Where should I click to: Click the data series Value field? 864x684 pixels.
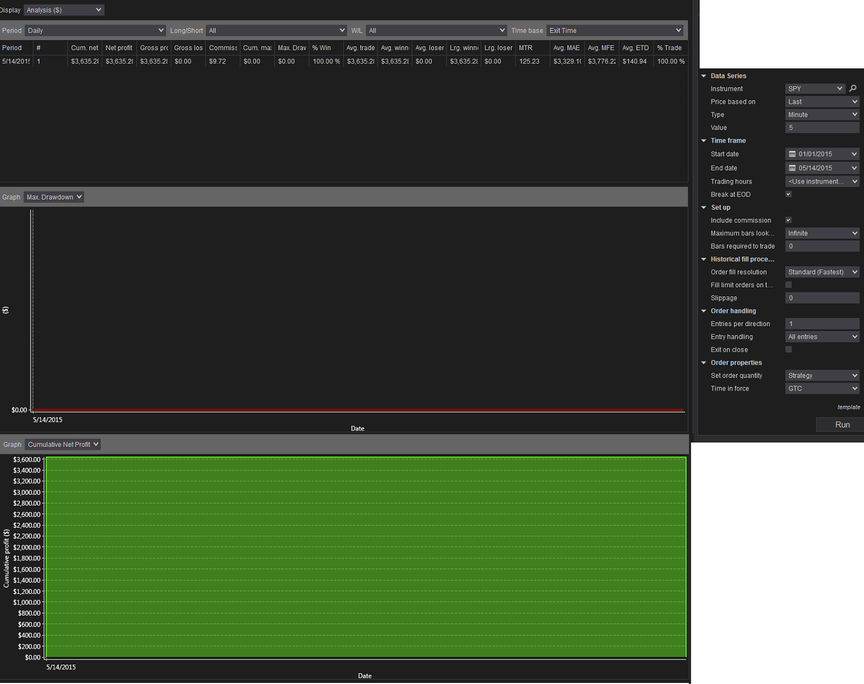click(x=822, y=128)
